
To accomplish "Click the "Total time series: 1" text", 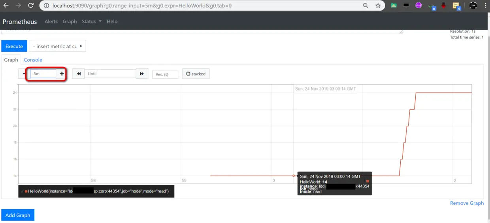I will [467, 38].
